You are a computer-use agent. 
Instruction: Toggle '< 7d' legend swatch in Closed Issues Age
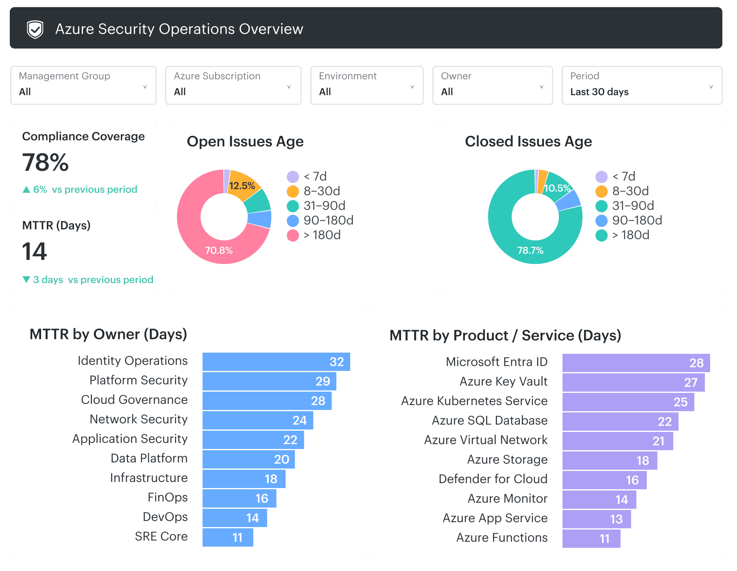602,177
